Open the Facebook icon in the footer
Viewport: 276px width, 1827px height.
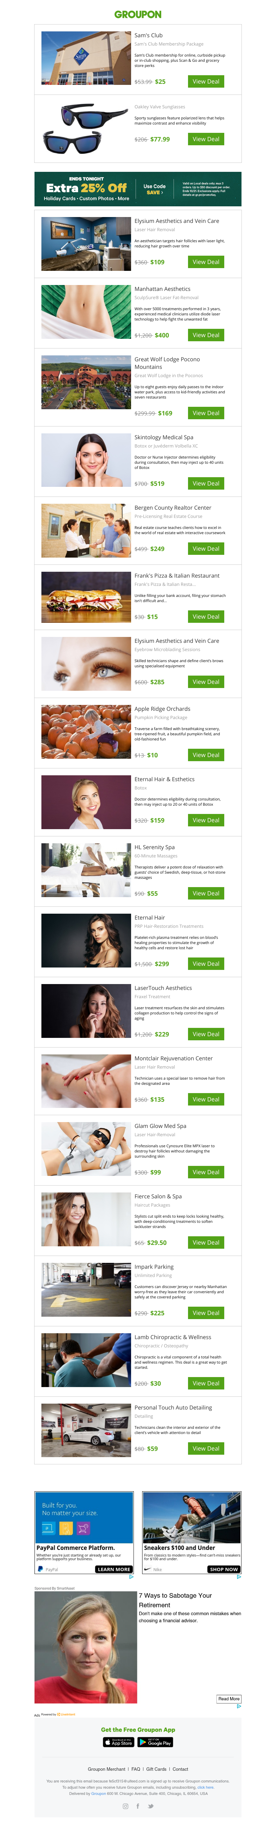138,1806
